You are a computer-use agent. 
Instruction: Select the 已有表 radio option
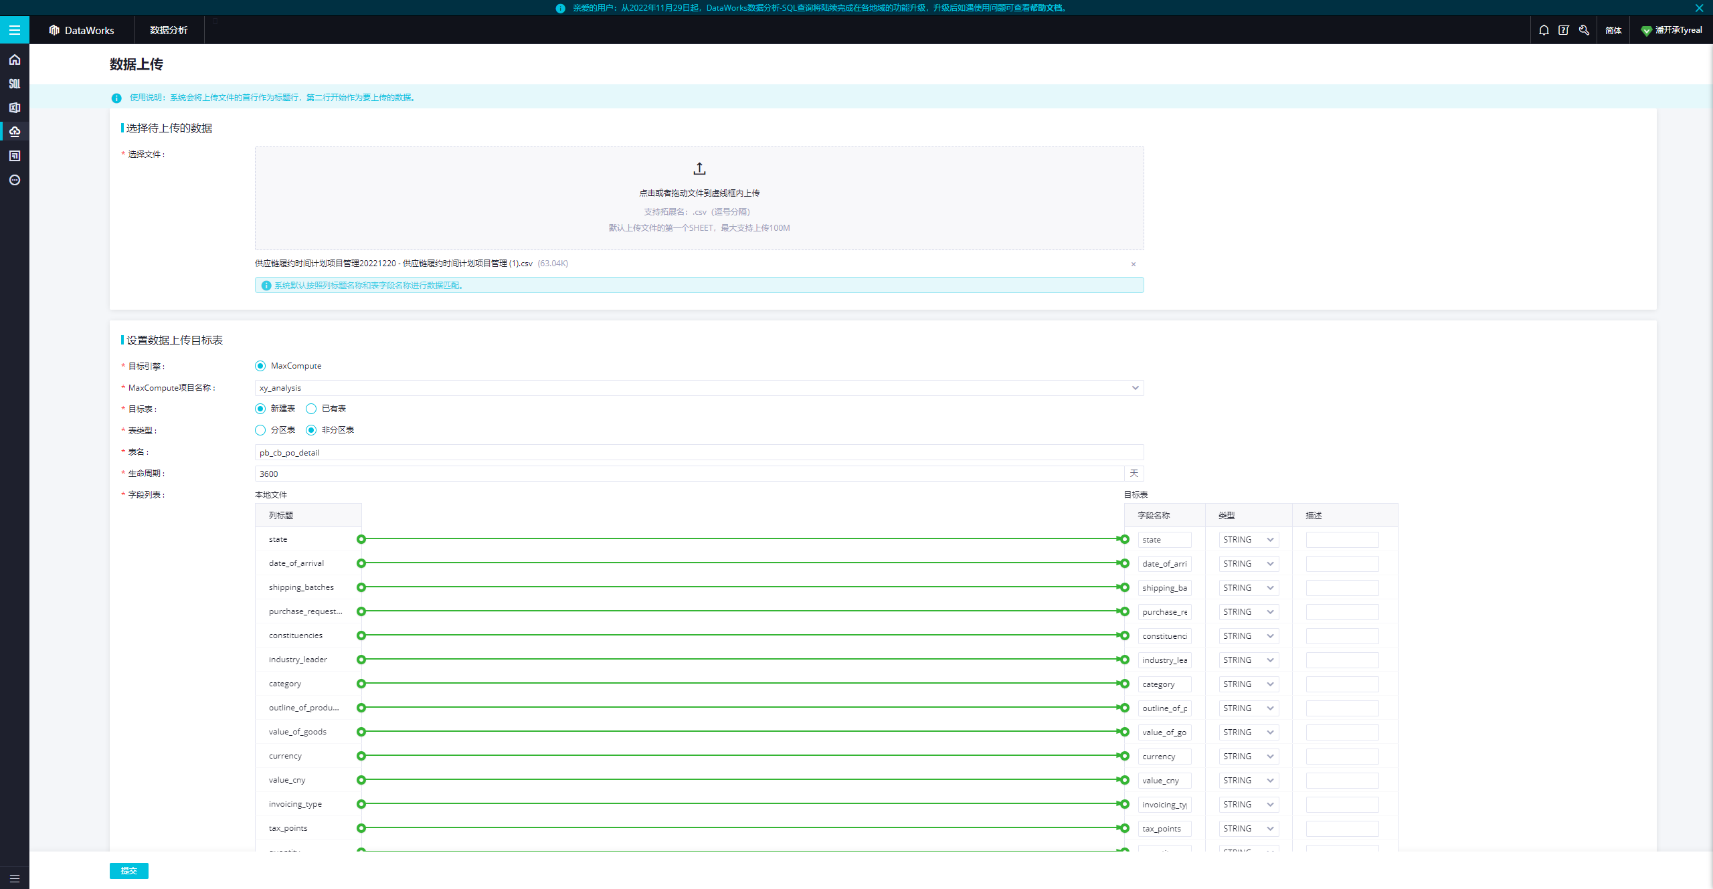pos(311,409)
